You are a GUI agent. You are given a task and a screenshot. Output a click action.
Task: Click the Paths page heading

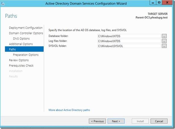pyautogui.click(x=11, y=16)
